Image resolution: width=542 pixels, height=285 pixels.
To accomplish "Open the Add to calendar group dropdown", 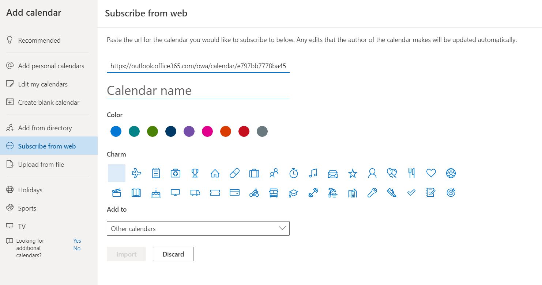I will (198, 228).
